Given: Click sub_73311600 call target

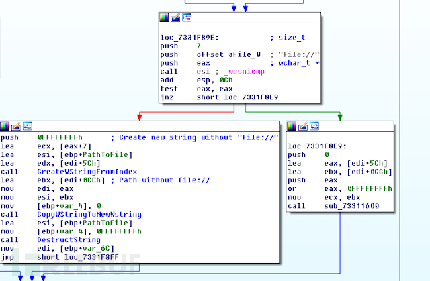Looking at the screenshot, I should (346, 206).
